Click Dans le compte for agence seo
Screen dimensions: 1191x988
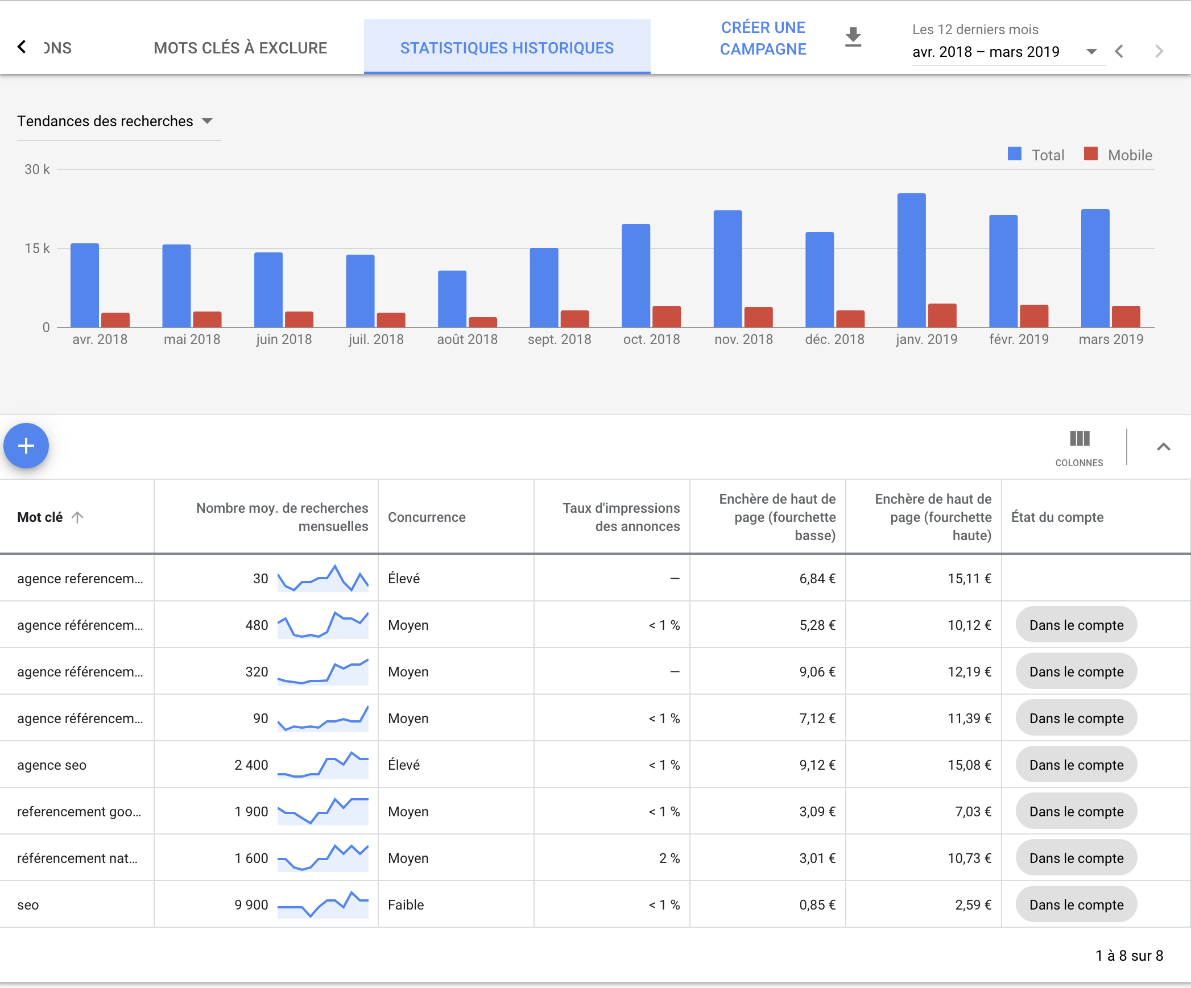[1076, 765]
